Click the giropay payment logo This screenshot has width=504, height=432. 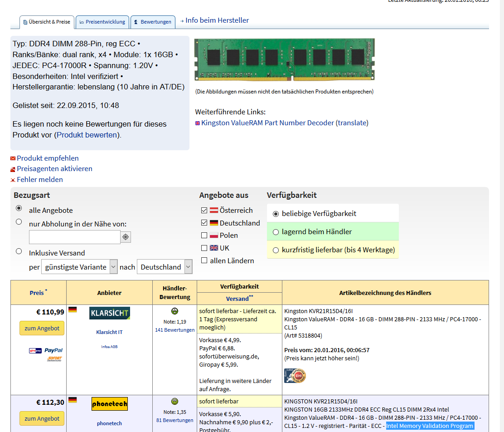35,351
